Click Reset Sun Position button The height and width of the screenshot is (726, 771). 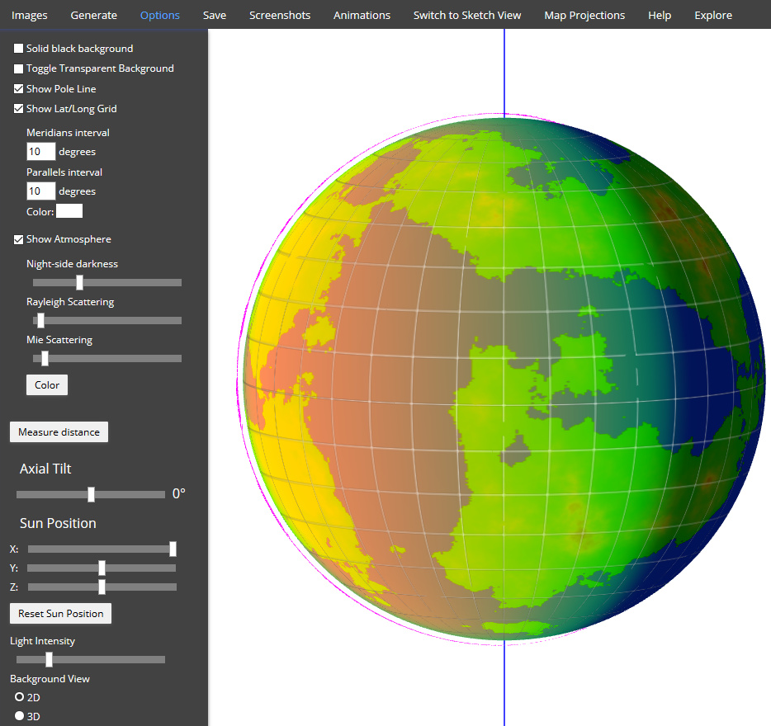[x=60, y=614]
